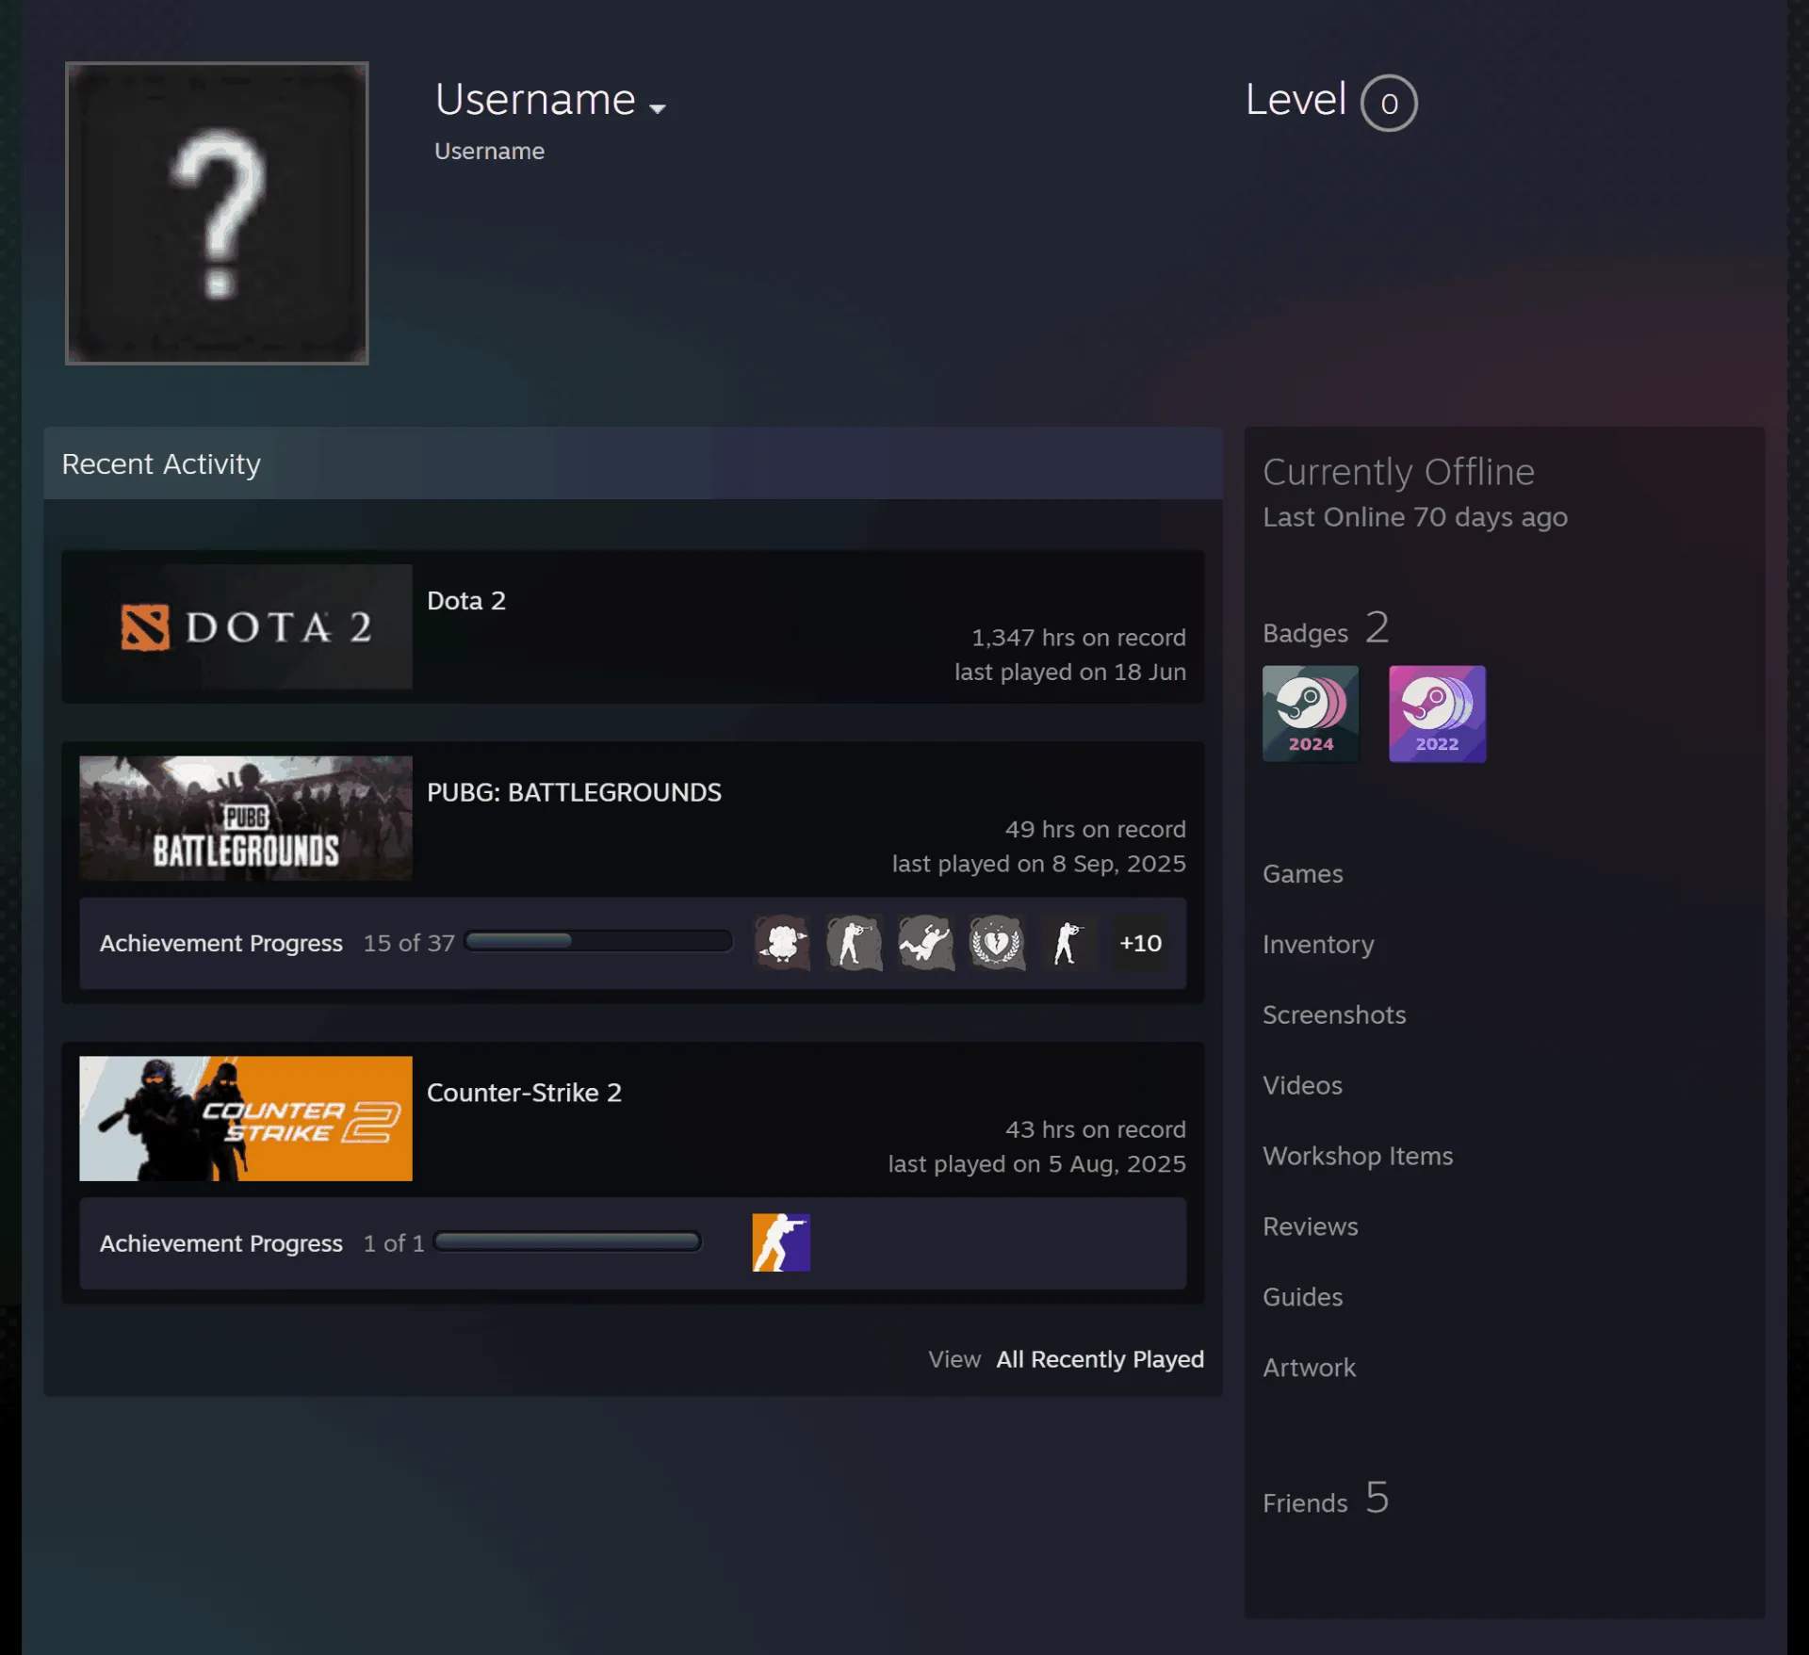Click the '1,347 hrs on record' text
The image size is (1809, 1655).
(1079, 638)
